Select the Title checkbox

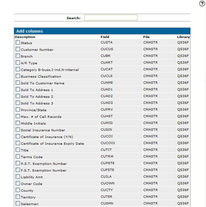18,150
